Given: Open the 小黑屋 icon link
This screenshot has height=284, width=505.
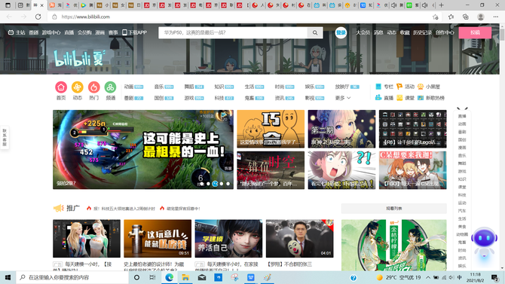Looking at the screenshot, I should click(x=429, y=87).
